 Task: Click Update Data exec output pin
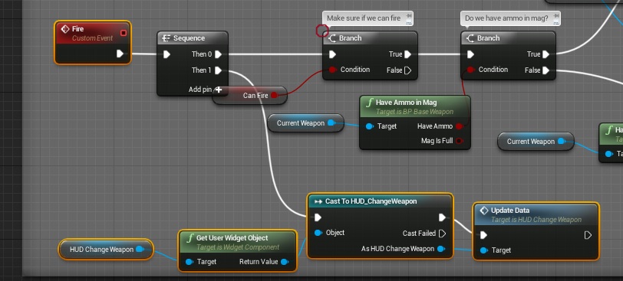point(588,235)
